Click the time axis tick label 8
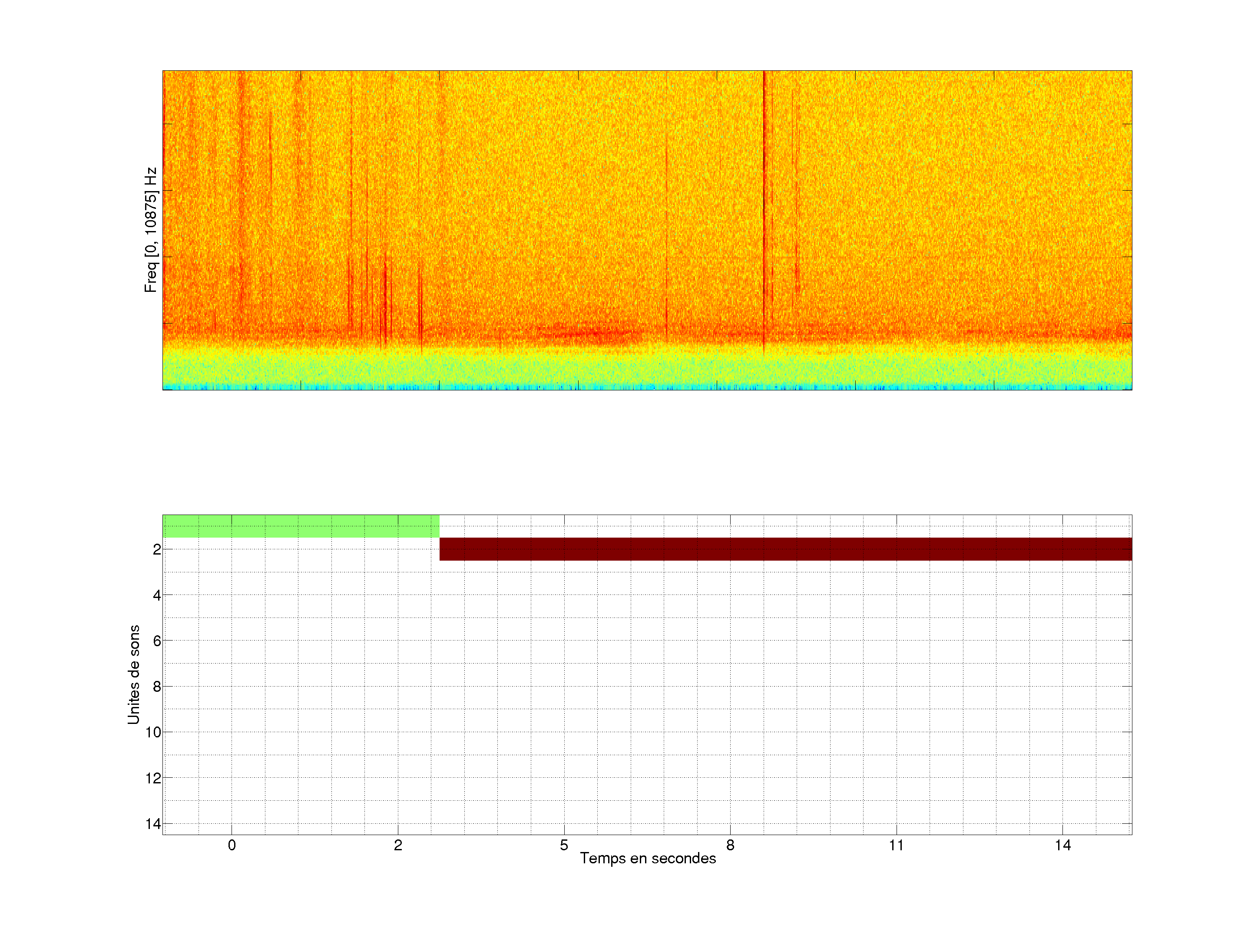 pos(730,845)
